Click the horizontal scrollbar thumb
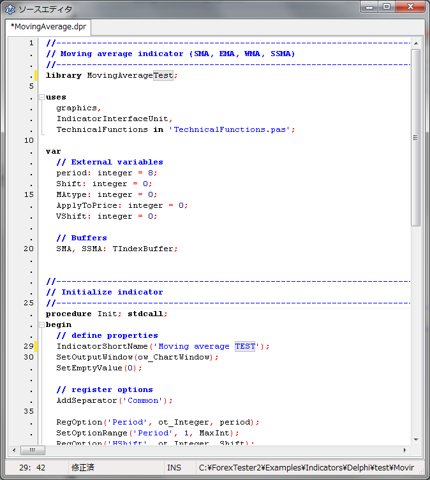Viewport: 430px width, 480px height. click(x=33, y=450)
